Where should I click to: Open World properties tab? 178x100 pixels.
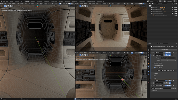coord(149,60)
